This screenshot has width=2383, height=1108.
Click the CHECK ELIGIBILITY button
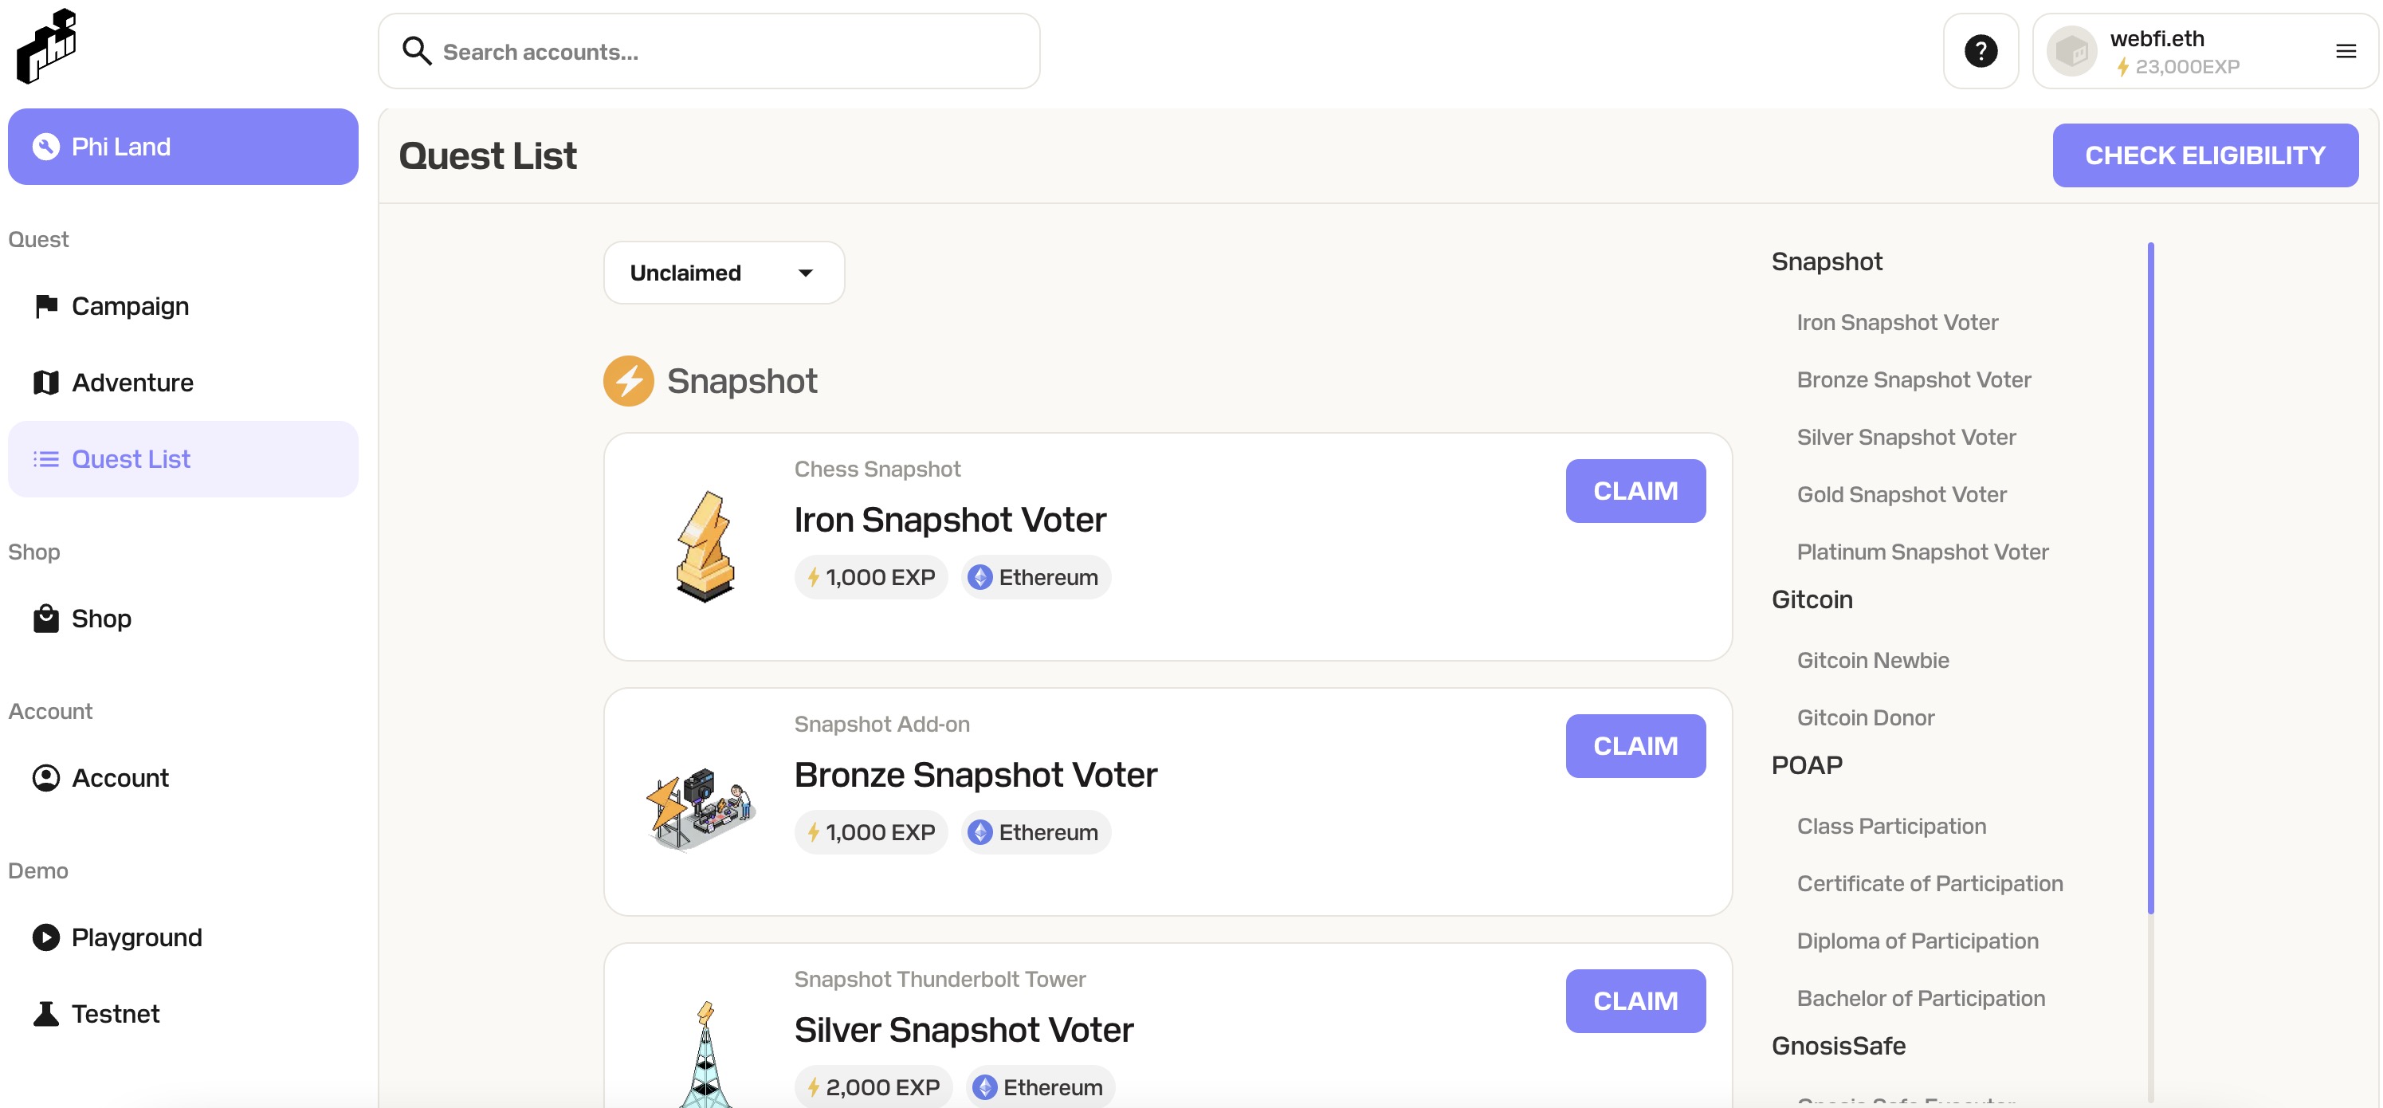point(2205,155)
